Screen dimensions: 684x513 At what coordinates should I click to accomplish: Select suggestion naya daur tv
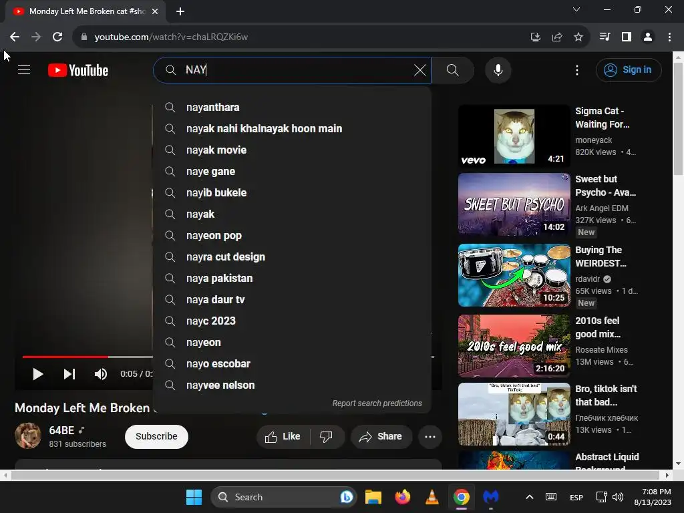293,300
